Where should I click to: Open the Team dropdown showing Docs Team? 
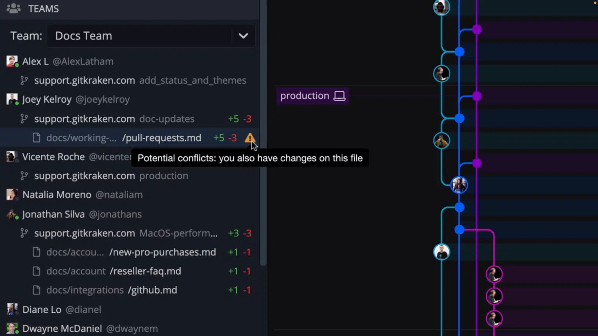[x=151, y=36]
